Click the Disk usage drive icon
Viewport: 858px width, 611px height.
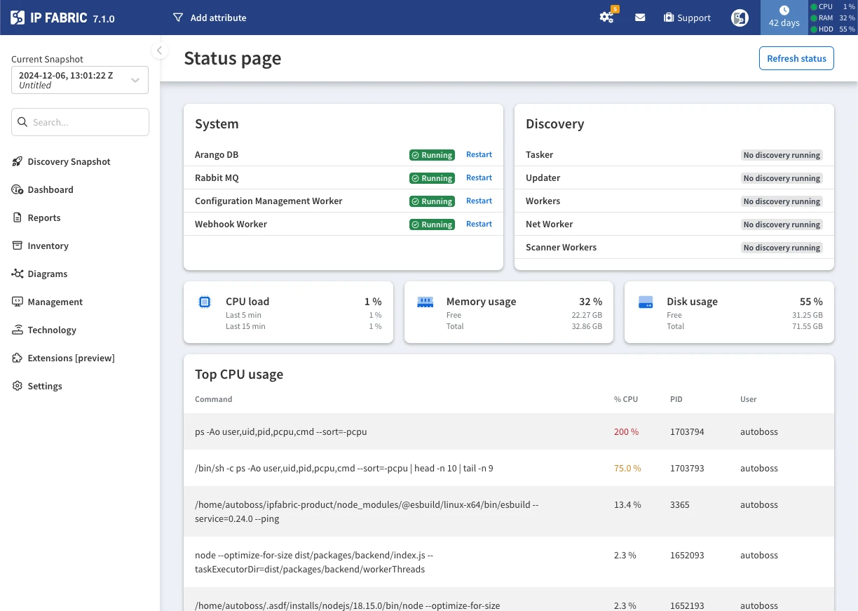(646, 302)
